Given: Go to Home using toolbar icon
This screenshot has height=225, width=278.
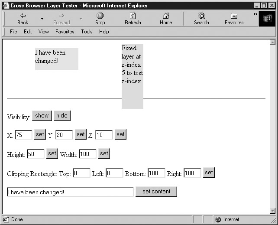Looking at the screenshot, I should point(166,16).
